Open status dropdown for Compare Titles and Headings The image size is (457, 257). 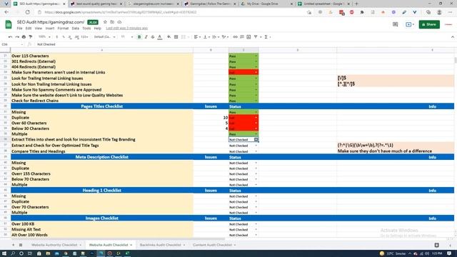point(256,151)
